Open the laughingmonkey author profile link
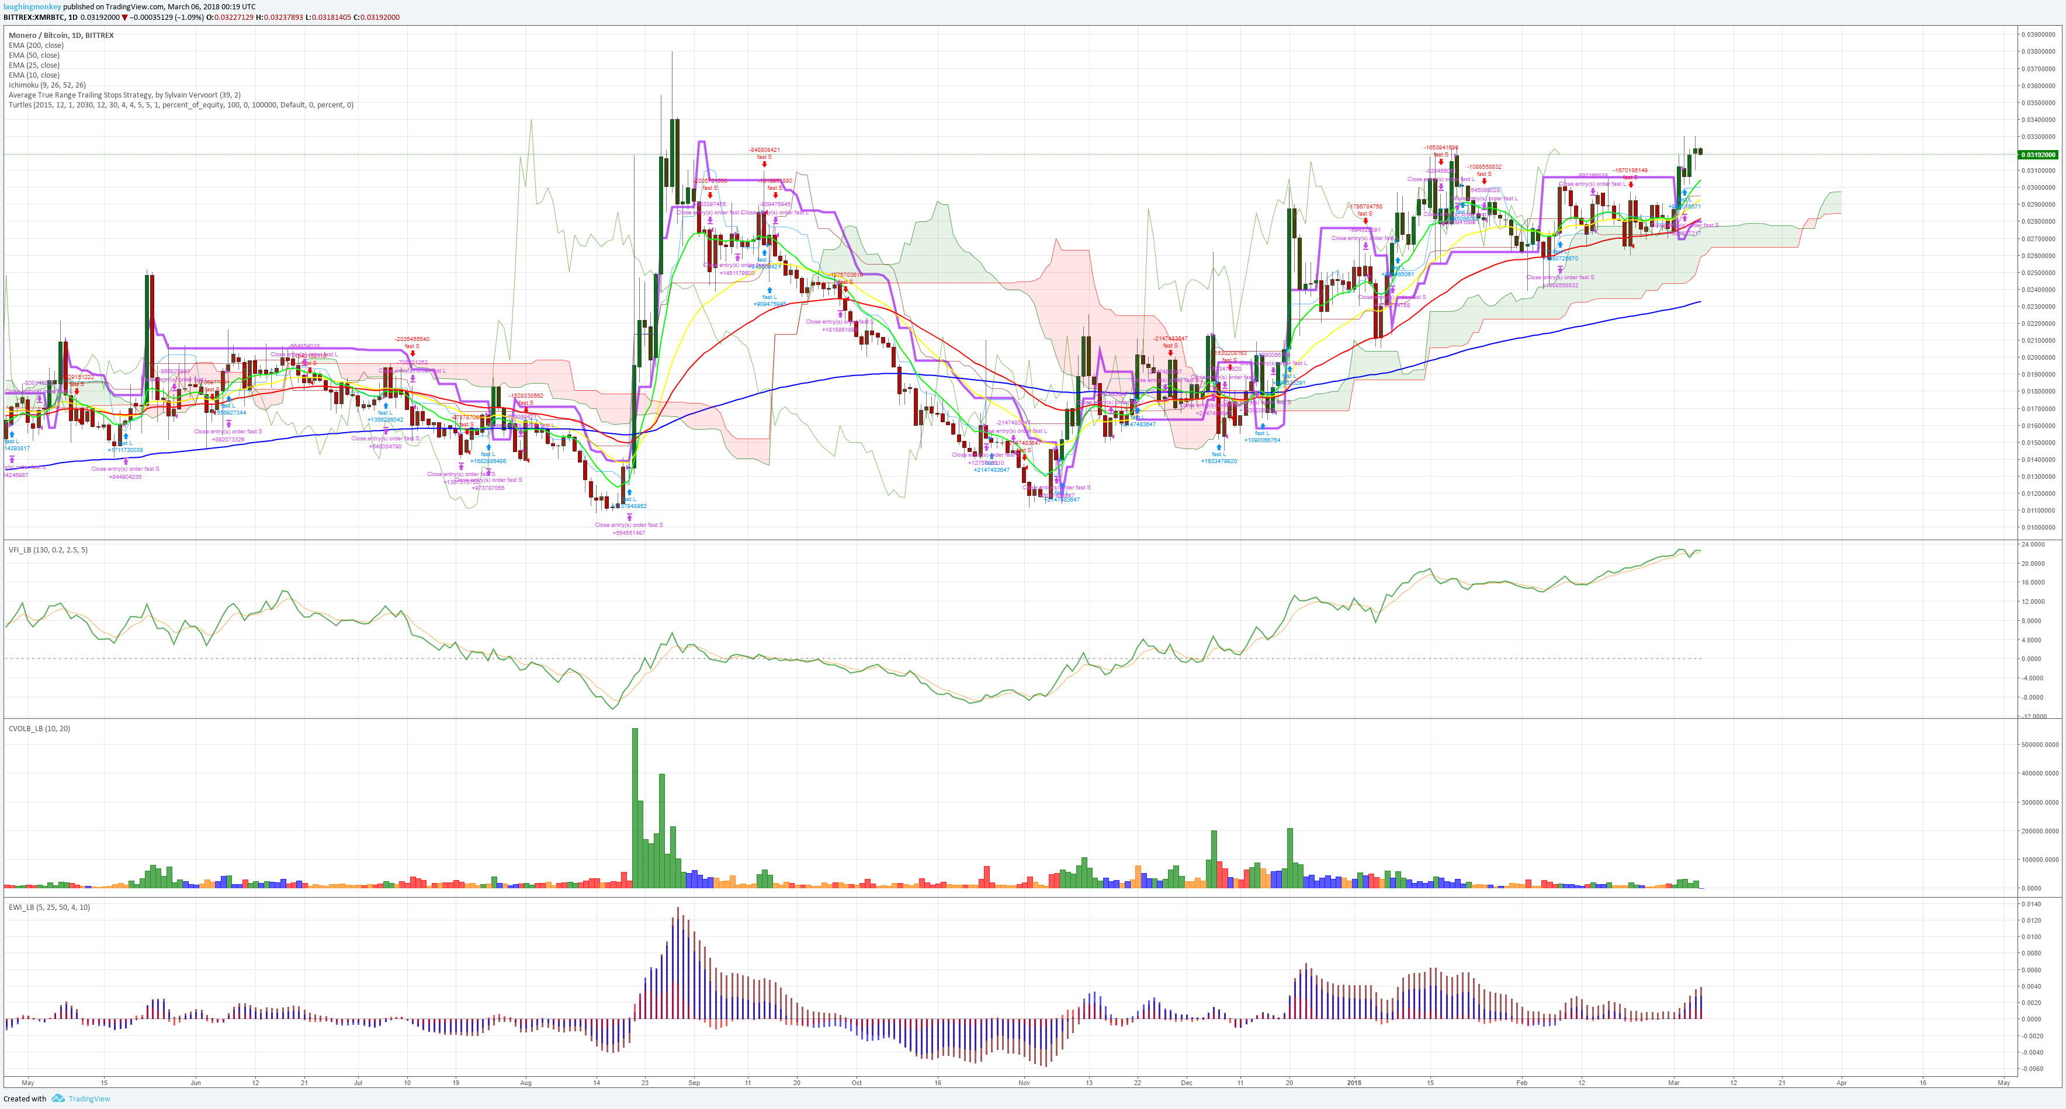The image size is (2066, 1109). [x=32, y=6]
